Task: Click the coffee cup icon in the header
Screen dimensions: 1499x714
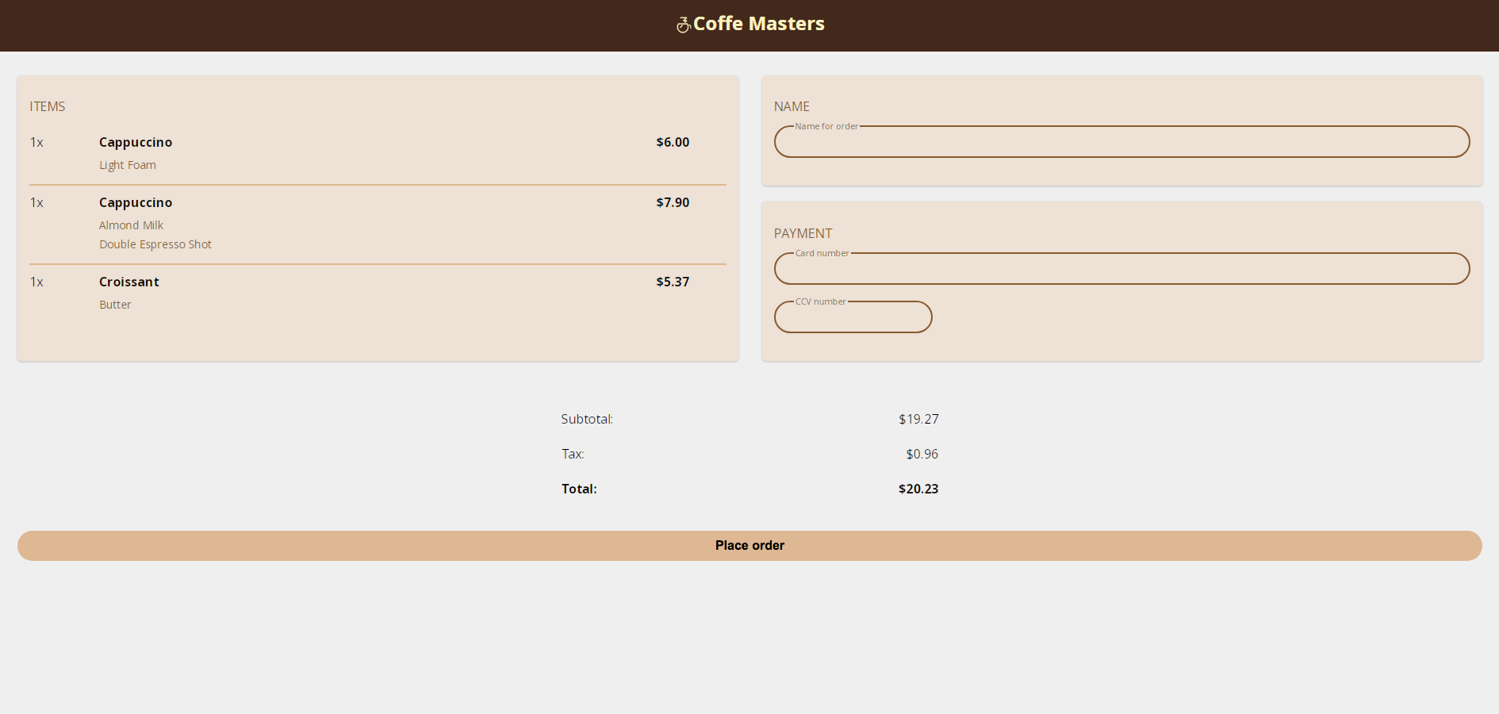Action: point(682,25)
